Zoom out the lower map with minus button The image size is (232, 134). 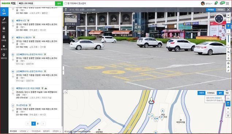click(x=228, y=112)
